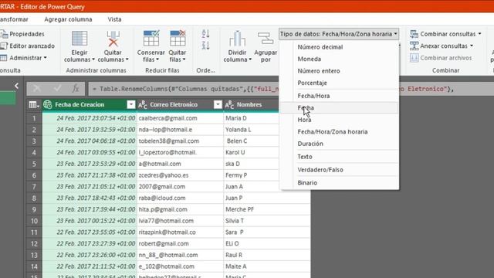Expand the Quitar filas dropdown arrow
This screenshot has width=494, height=278.
184,59
